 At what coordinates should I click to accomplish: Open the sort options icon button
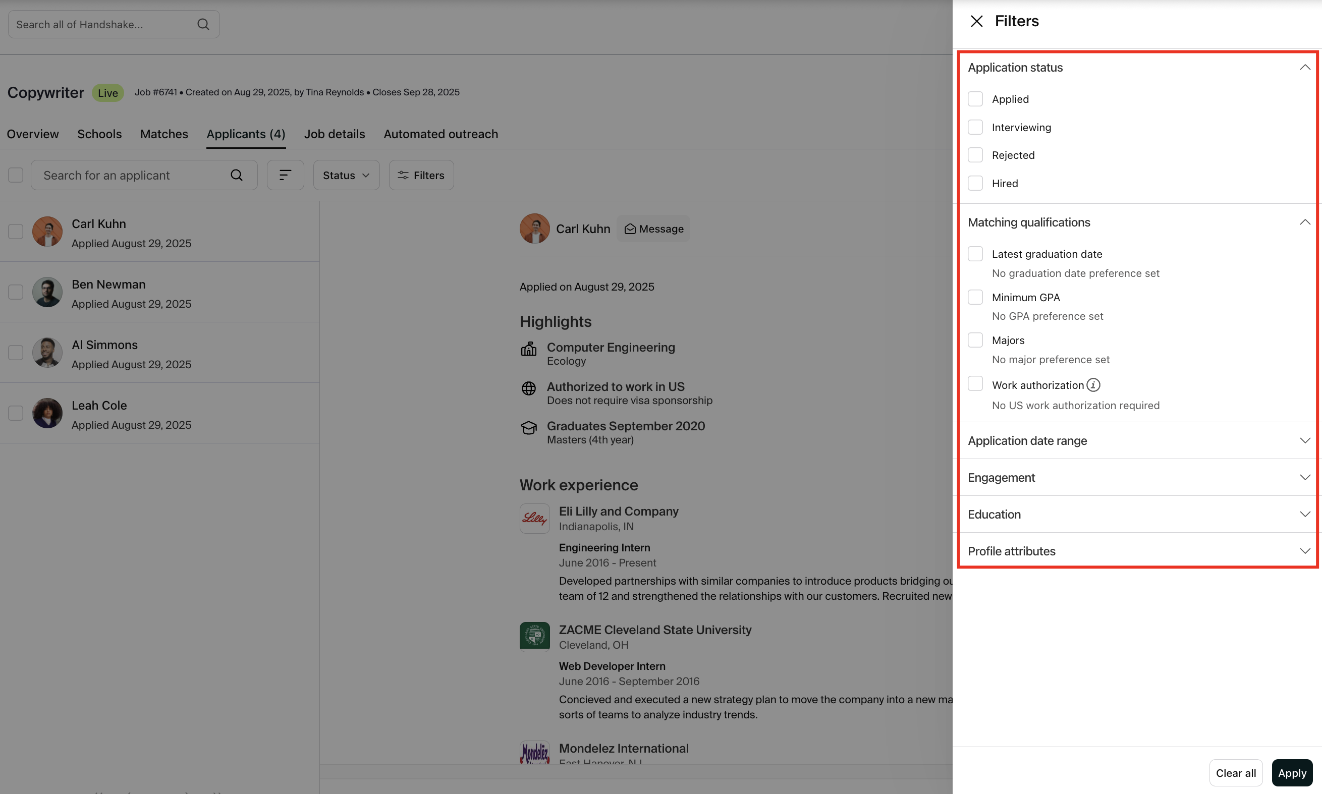point(285,176)
